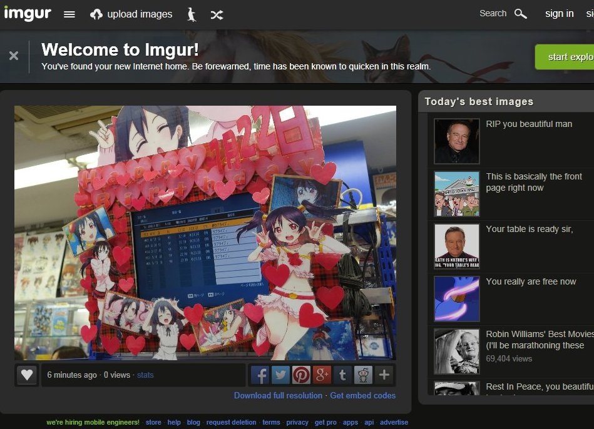Click we're hiring mobile engineers link
Viewport: 594px width, 429px height.
[x=93, y=422]
